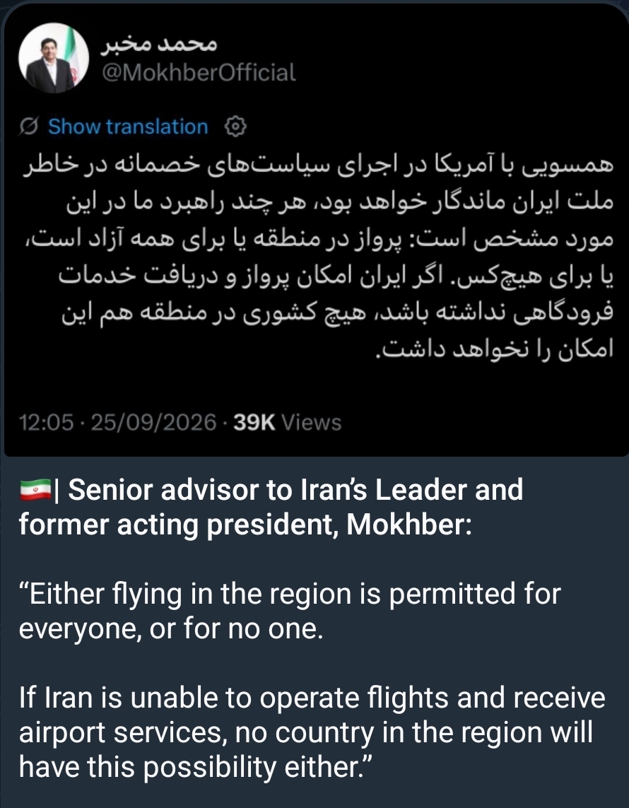Viewport: 629px width, 808px height.
Task: Open the @MokhberOfficial handle
Action: (x=199, y=73)
